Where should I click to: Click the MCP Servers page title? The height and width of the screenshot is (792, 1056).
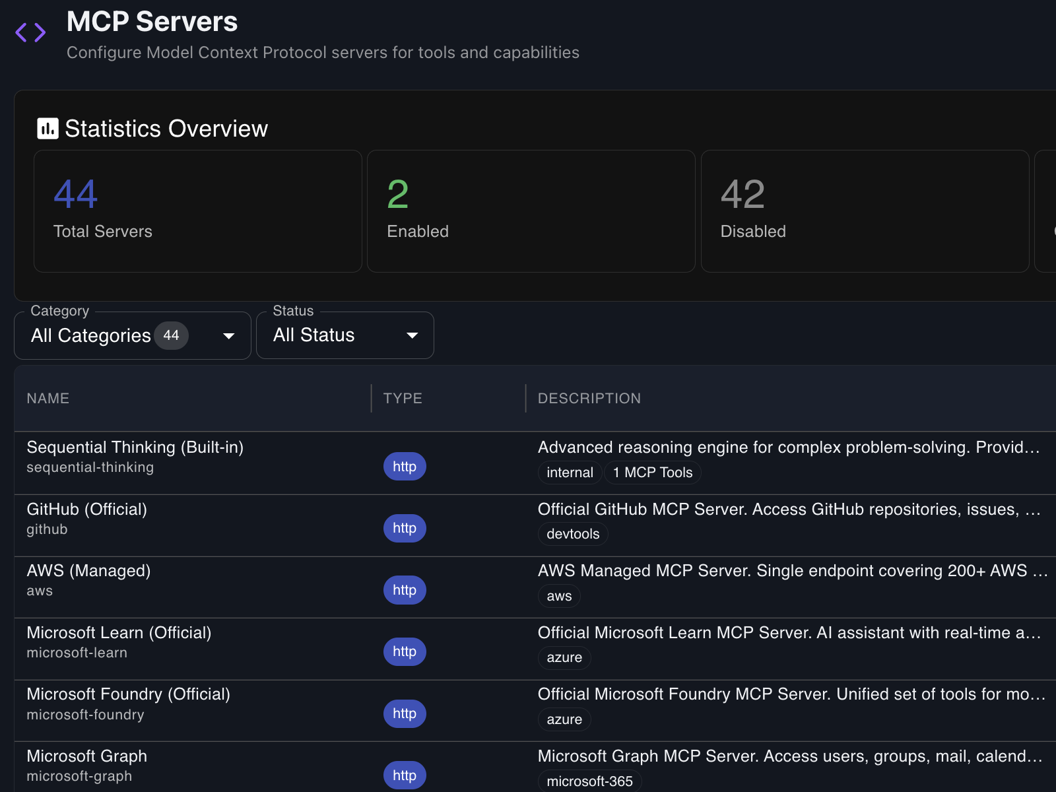coord(152,22)
